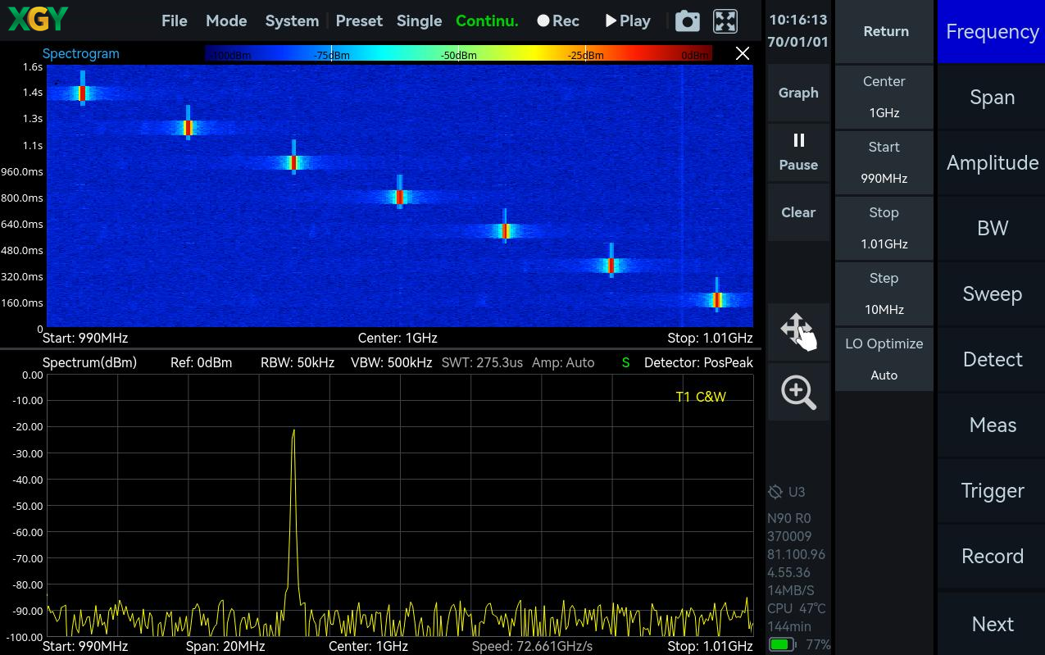1045x655 pixels.
Task: Click the Detector: PosPeak label
Action: pos(698,362)
